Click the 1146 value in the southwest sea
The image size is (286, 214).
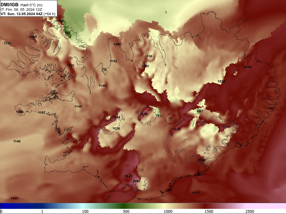click(x=17, y=141)
